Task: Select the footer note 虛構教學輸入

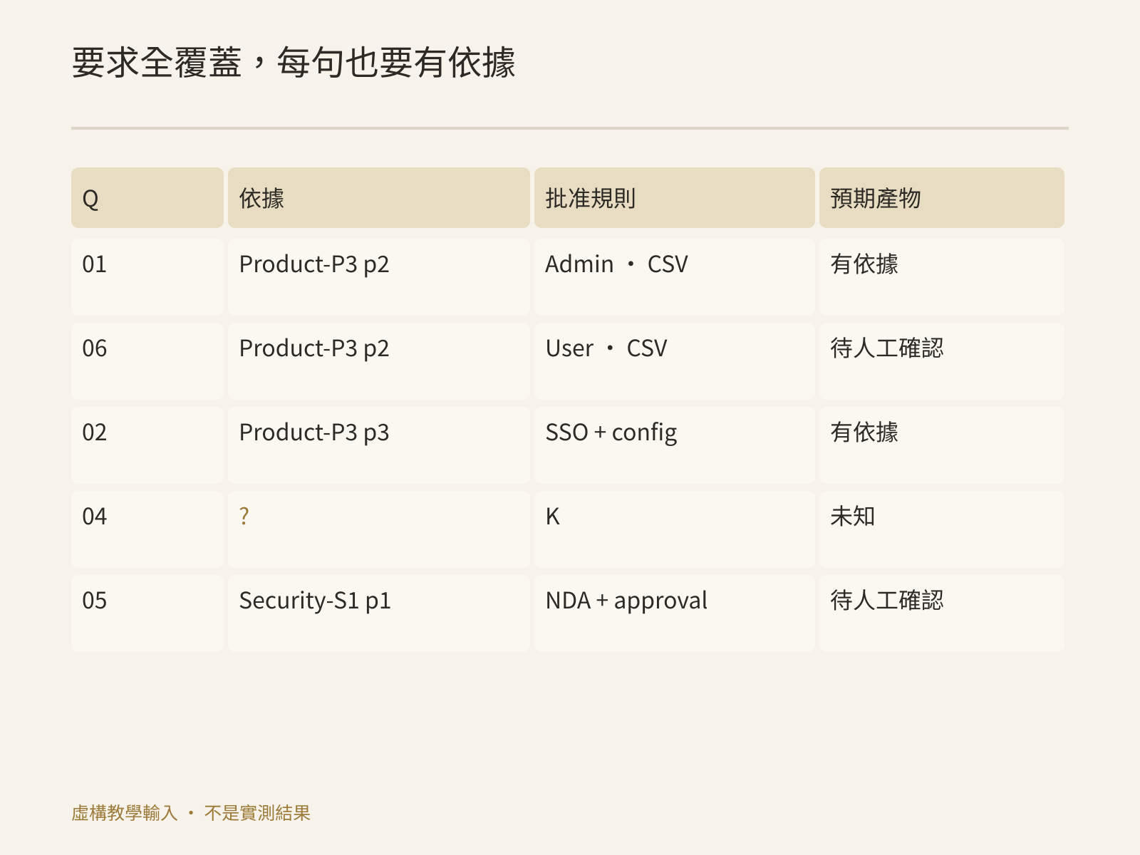Action: (x=125, y=813)
